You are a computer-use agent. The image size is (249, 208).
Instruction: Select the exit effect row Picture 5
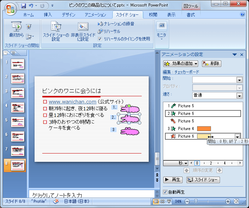pyautogui.click(x=203, y=121)
